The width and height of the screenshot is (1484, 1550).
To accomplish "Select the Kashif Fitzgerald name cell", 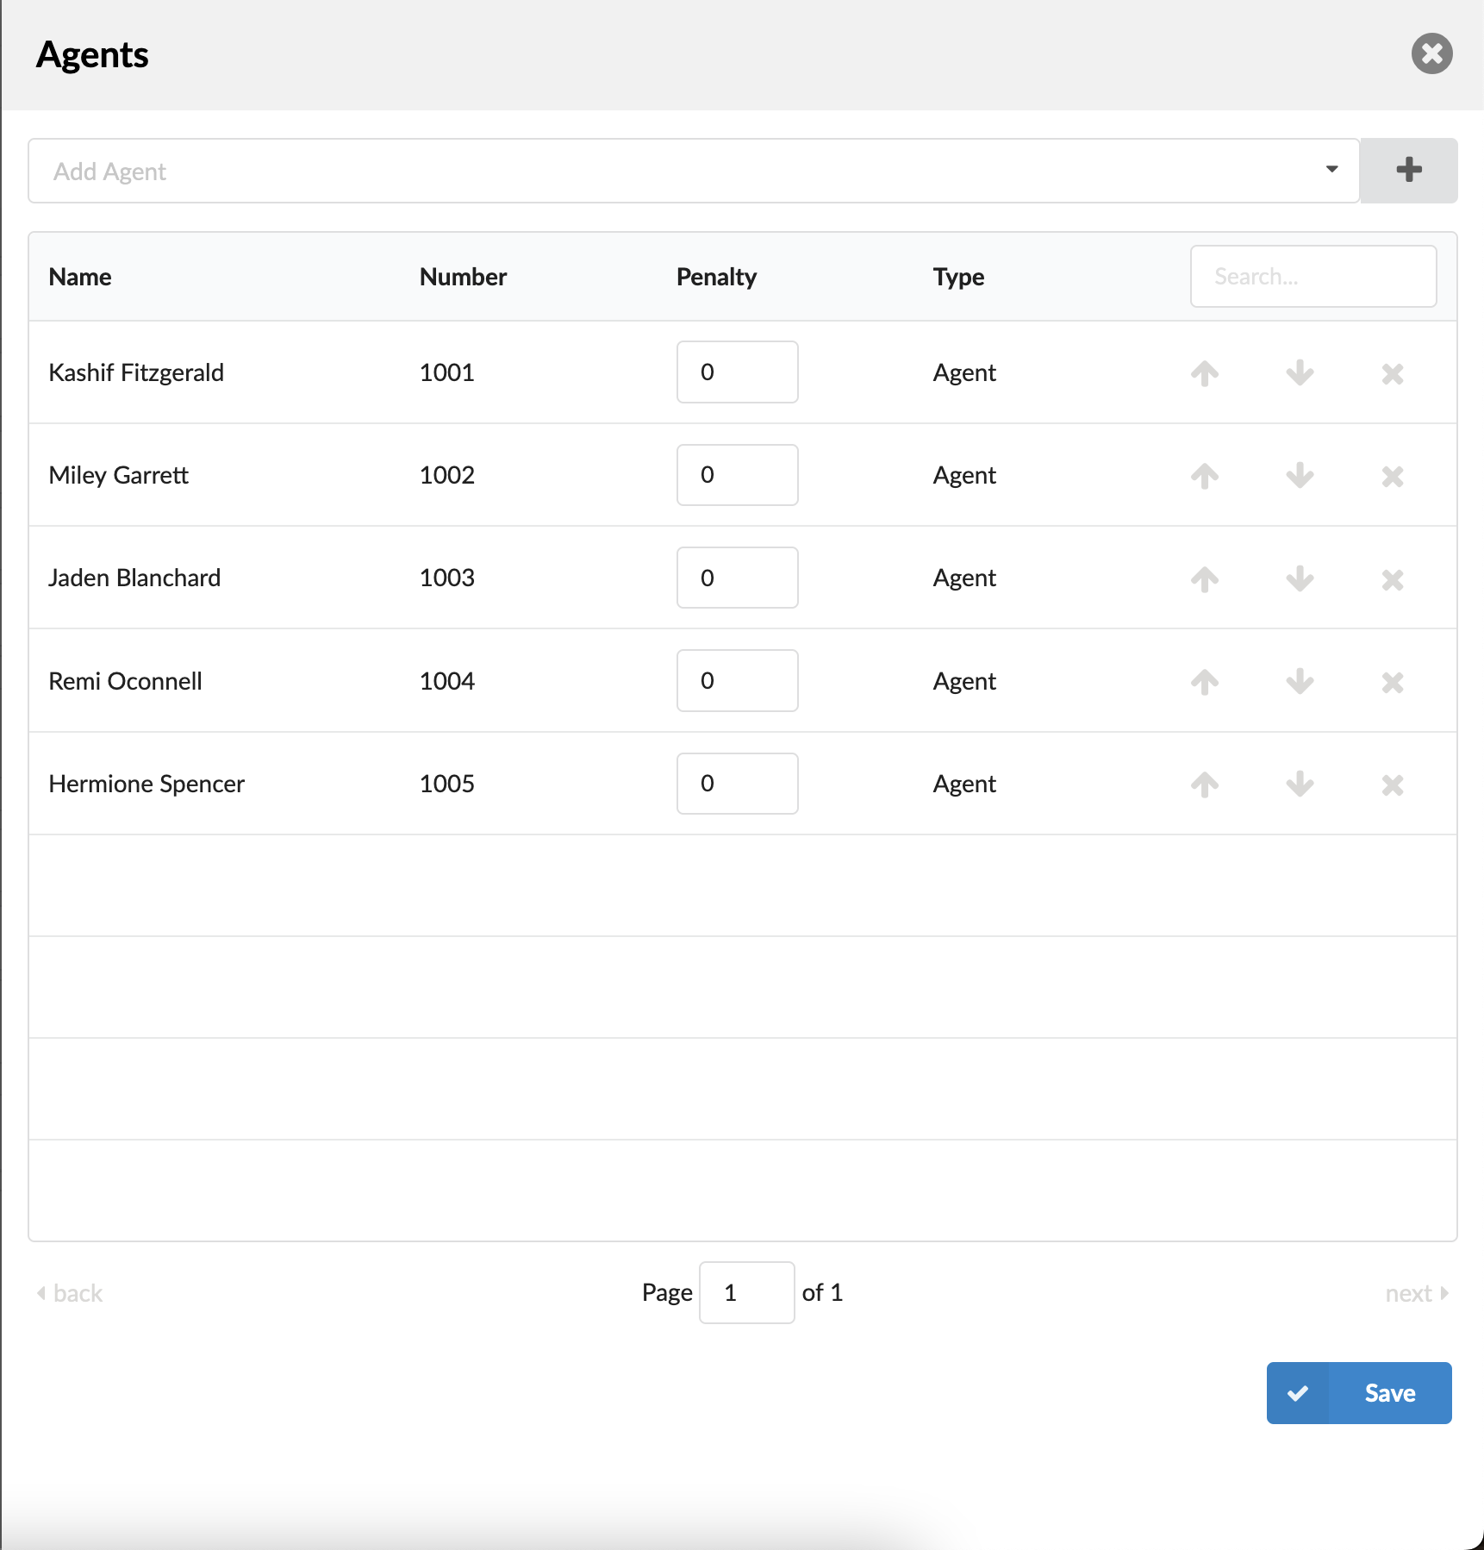I will tap(136, 372).
